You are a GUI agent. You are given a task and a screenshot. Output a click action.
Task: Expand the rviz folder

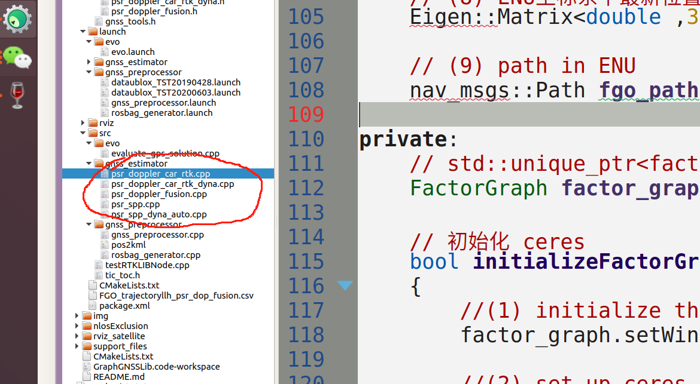[83, 122]
